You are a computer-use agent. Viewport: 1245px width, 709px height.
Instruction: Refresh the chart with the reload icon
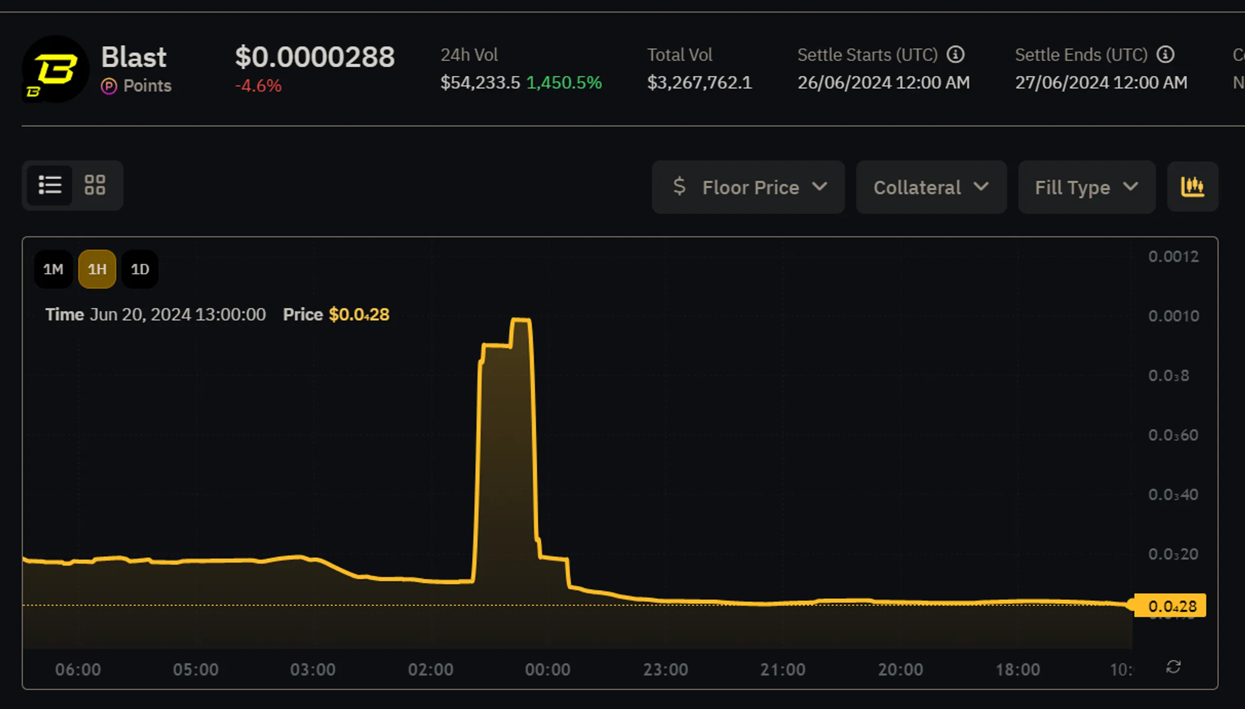1174,668
